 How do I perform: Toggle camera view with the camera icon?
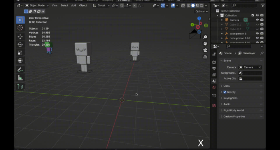pos(205,50)
